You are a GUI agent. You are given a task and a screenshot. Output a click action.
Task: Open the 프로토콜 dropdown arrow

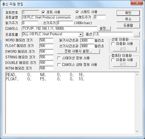point(81,34)
